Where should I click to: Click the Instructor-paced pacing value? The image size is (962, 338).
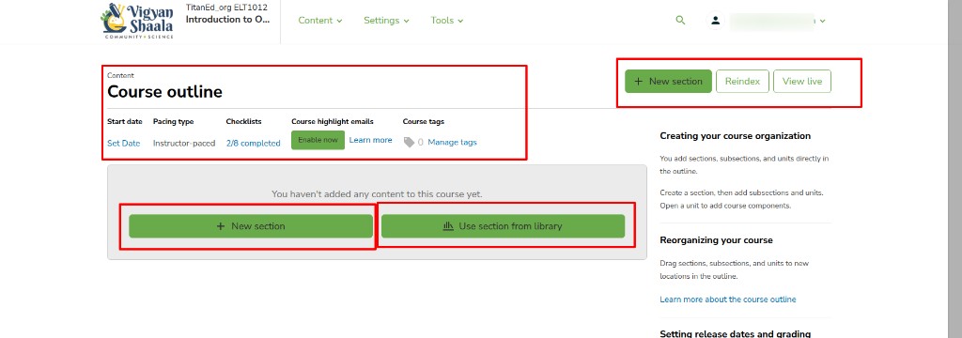click(184, 143)
